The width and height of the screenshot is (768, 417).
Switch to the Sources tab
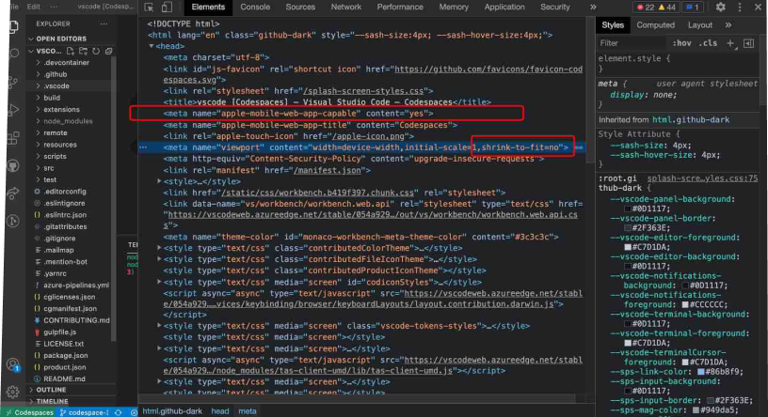pyautogui.click(x=300, y=7)
